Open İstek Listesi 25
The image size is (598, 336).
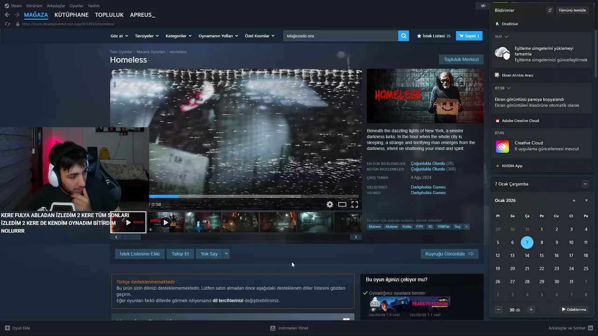(x=434, y=36)
